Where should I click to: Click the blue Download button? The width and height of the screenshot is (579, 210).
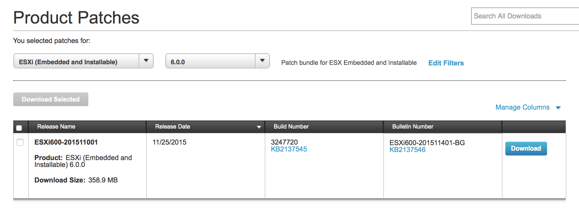pyautogui.click(x=526, y=149)
